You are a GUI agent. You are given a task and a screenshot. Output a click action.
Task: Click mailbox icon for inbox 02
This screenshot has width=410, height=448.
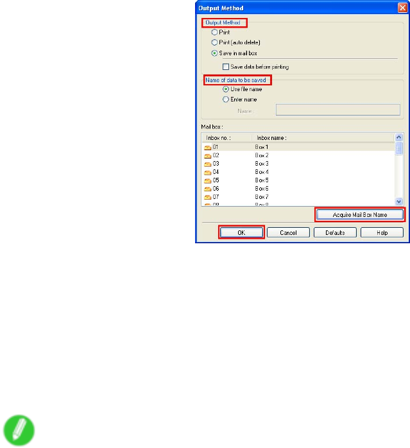(208, 156)
